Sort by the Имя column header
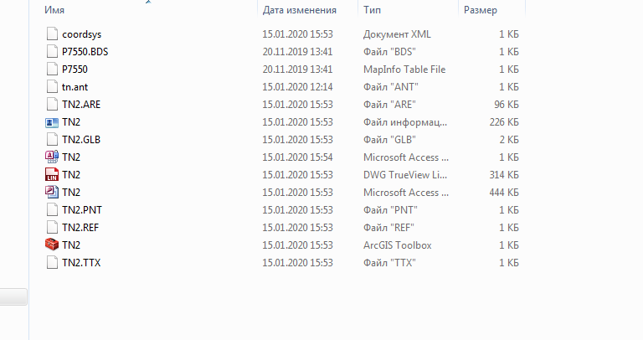The height and width of the screenshot is (340, 643). pos(54,10)
